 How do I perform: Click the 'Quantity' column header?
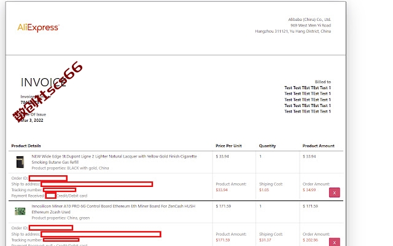point(267,146)
